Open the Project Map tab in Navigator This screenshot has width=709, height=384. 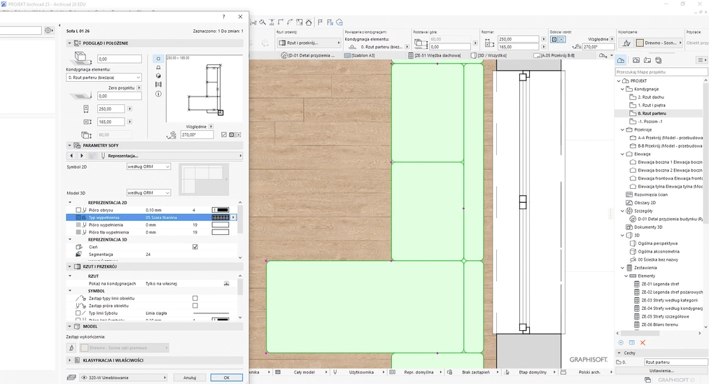coord(621,60)
